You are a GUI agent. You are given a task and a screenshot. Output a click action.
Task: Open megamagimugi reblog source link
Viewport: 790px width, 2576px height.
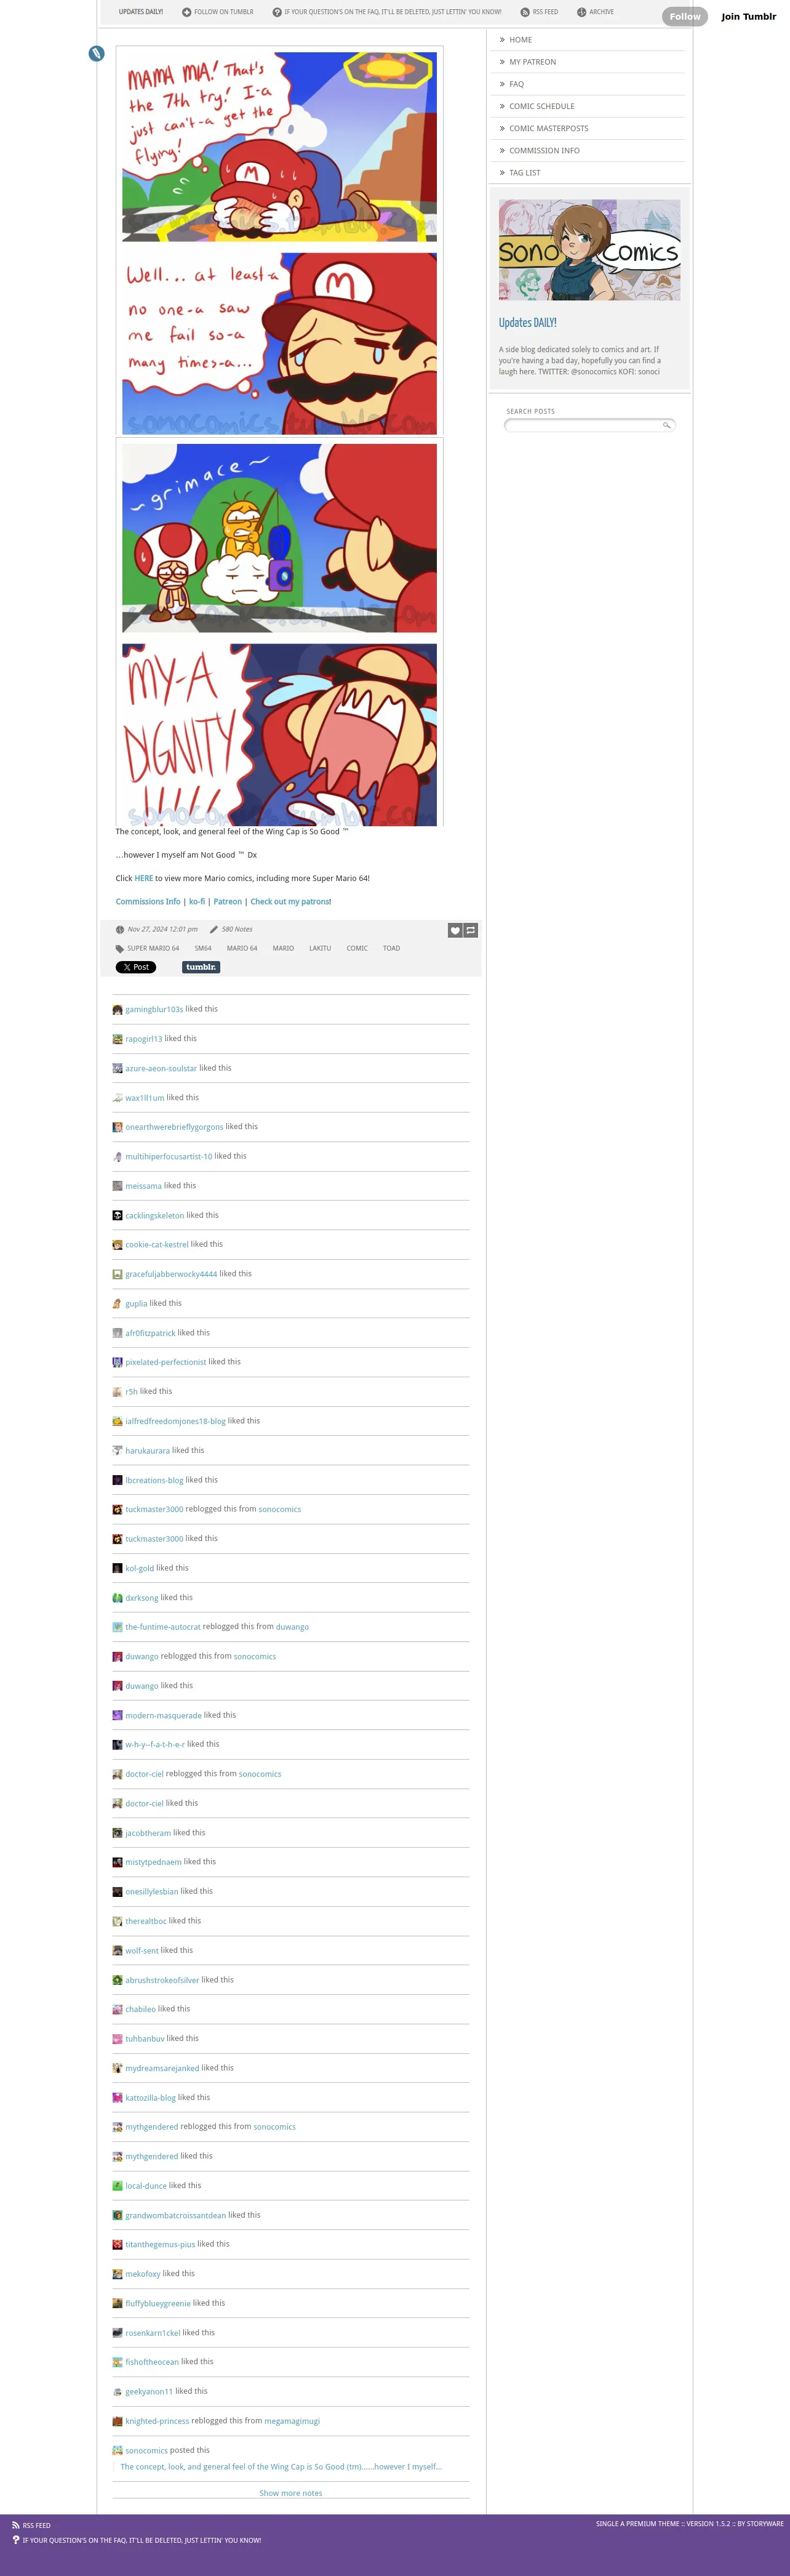click(x=292, y=2421)
